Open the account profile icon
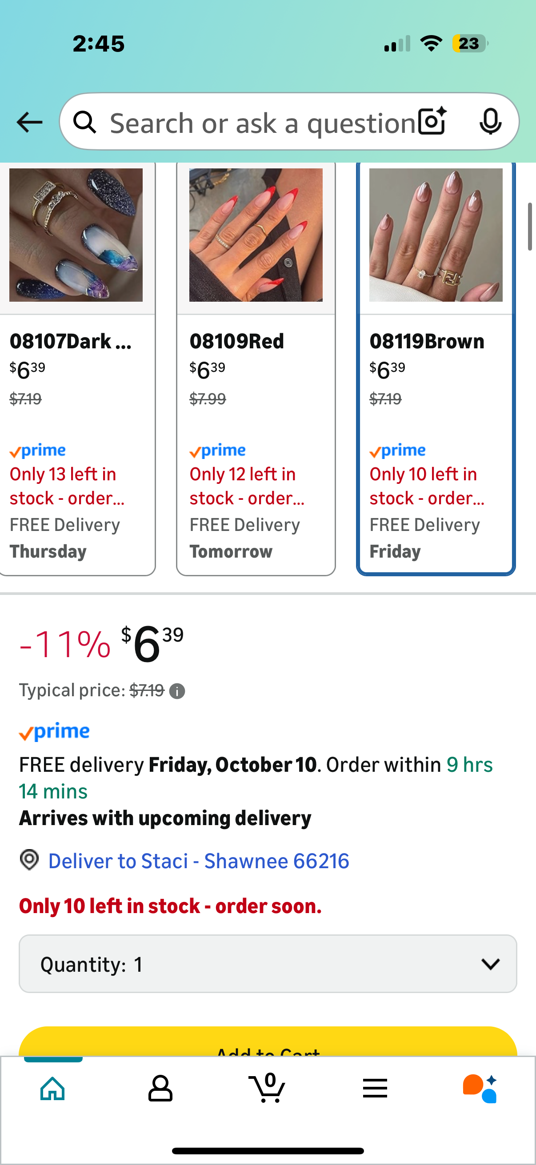 pyautogui.click(x=160, y=1088)
